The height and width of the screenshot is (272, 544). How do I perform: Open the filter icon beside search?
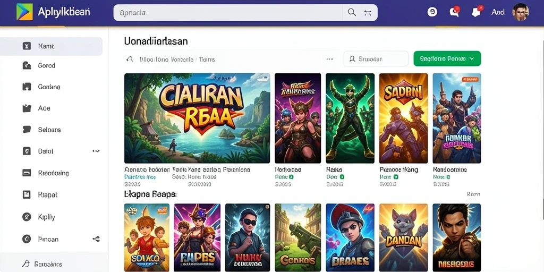pos(368,13)
